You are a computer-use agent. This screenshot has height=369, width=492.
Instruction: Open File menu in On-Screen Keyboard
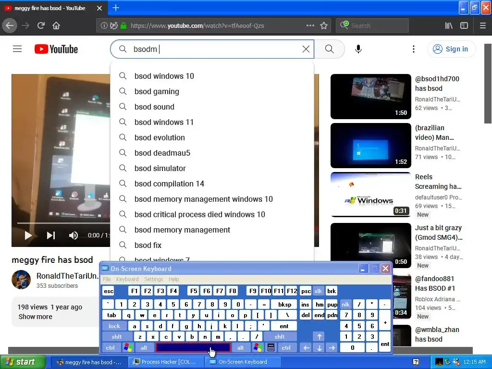[x=107, y=279]
